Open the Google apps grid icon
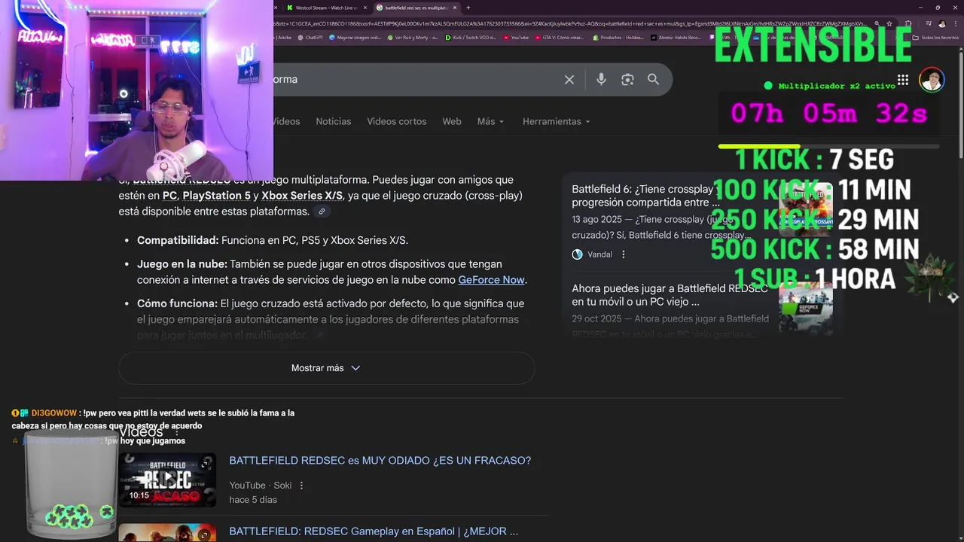 (903, 80)
